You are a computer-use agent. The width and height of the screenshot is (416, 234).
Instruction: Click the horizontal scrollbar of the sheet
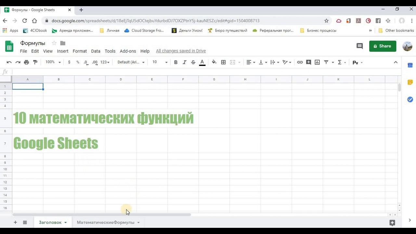coord(102,214)
